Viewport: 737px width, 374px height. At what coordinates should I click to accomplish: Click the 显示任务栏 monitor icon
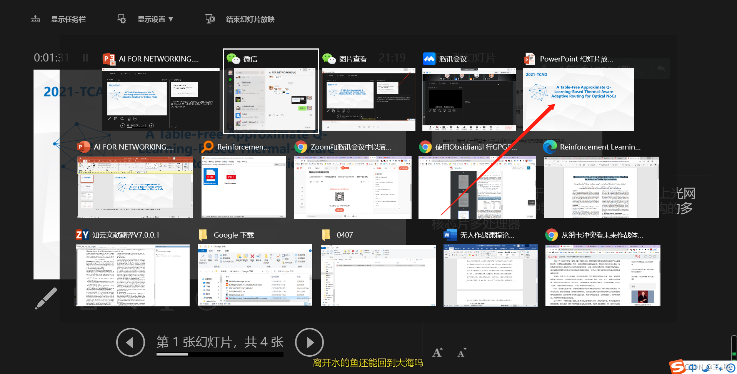tap(35, 18)
